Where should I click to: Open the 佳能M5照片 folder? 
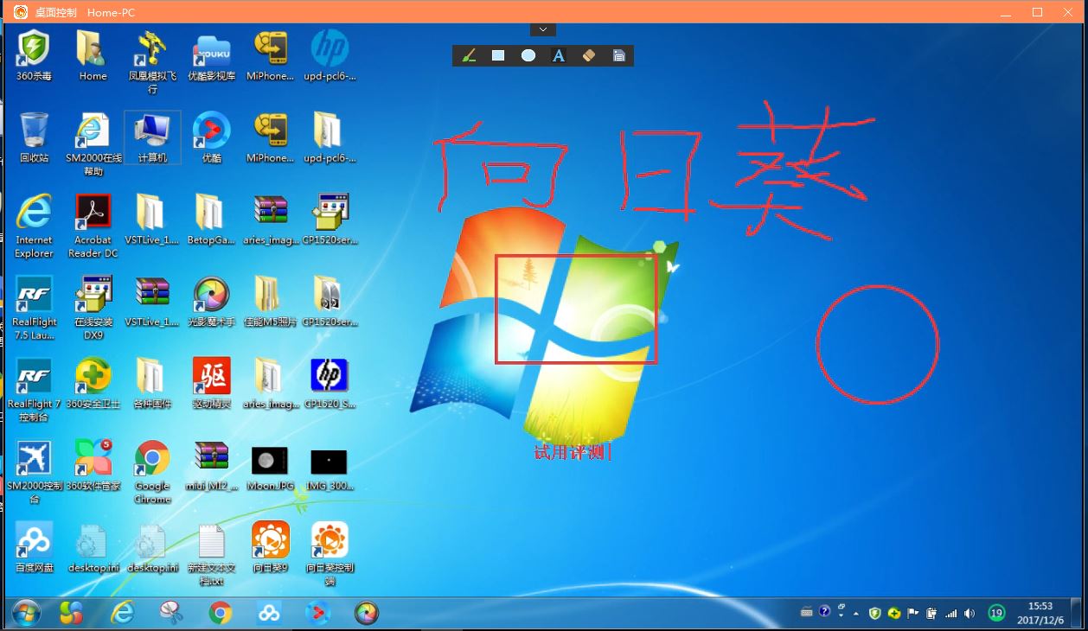click(270, 303)
